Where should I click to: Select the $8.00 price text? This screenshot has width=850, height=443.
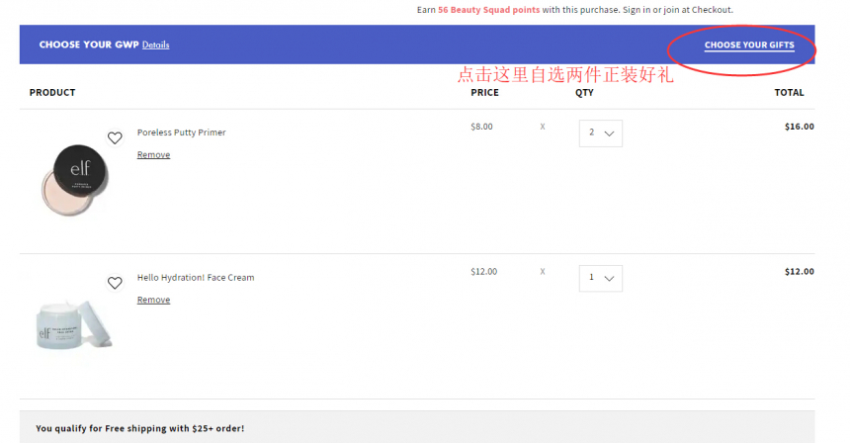(481, 127)
